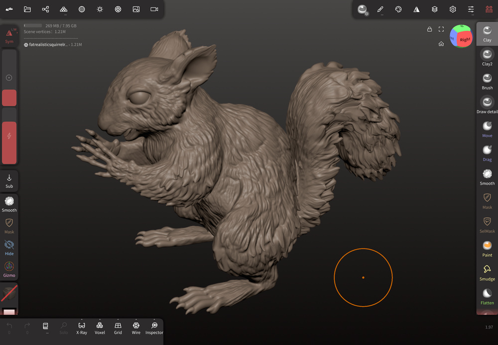Screen dimensions: 498x345
Task: Open the Camera menu
Action: 154,9
